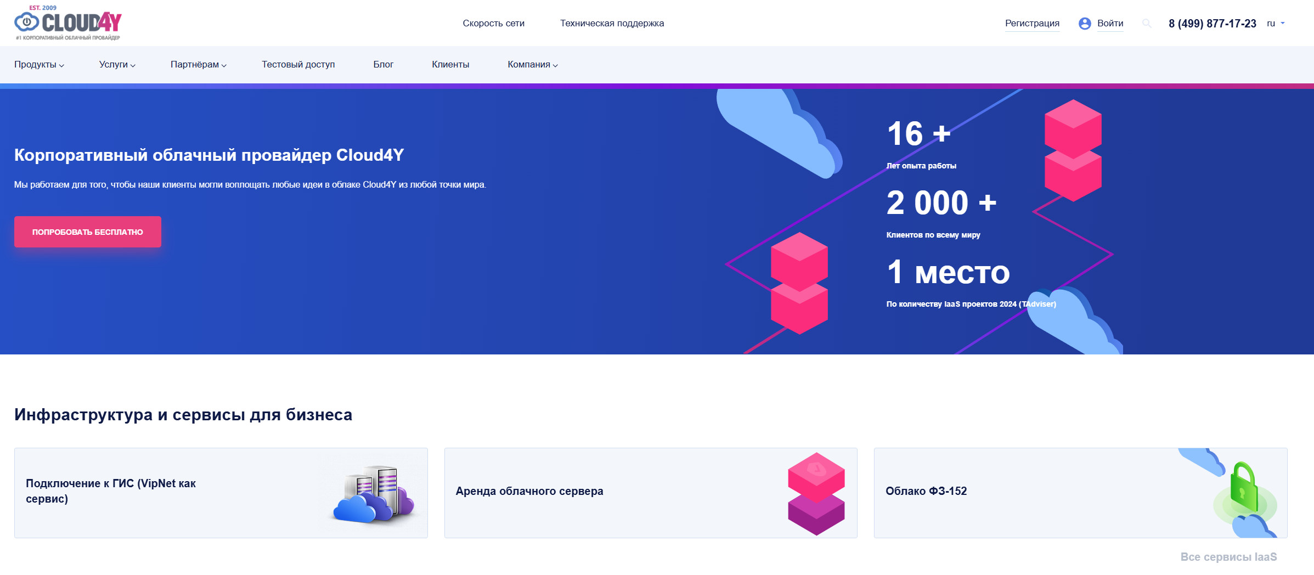Expand the Продукты menu

(39, 64)
